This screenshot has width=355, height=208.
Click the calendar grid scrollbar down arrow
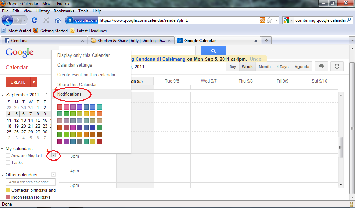tap(341, 185)
